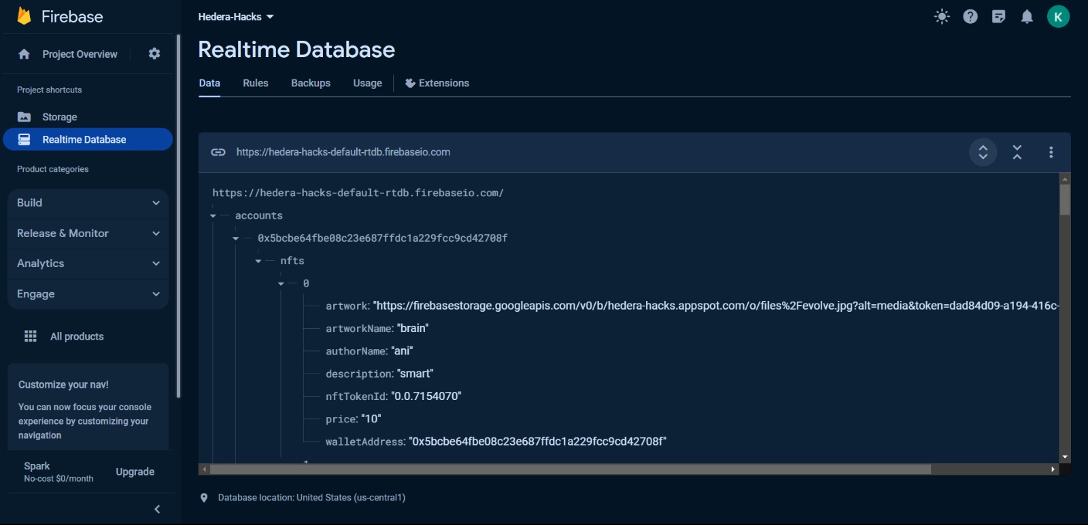Click the Storage folder icon
This screenshot has width=1088, height=525.
coord(24,117)
